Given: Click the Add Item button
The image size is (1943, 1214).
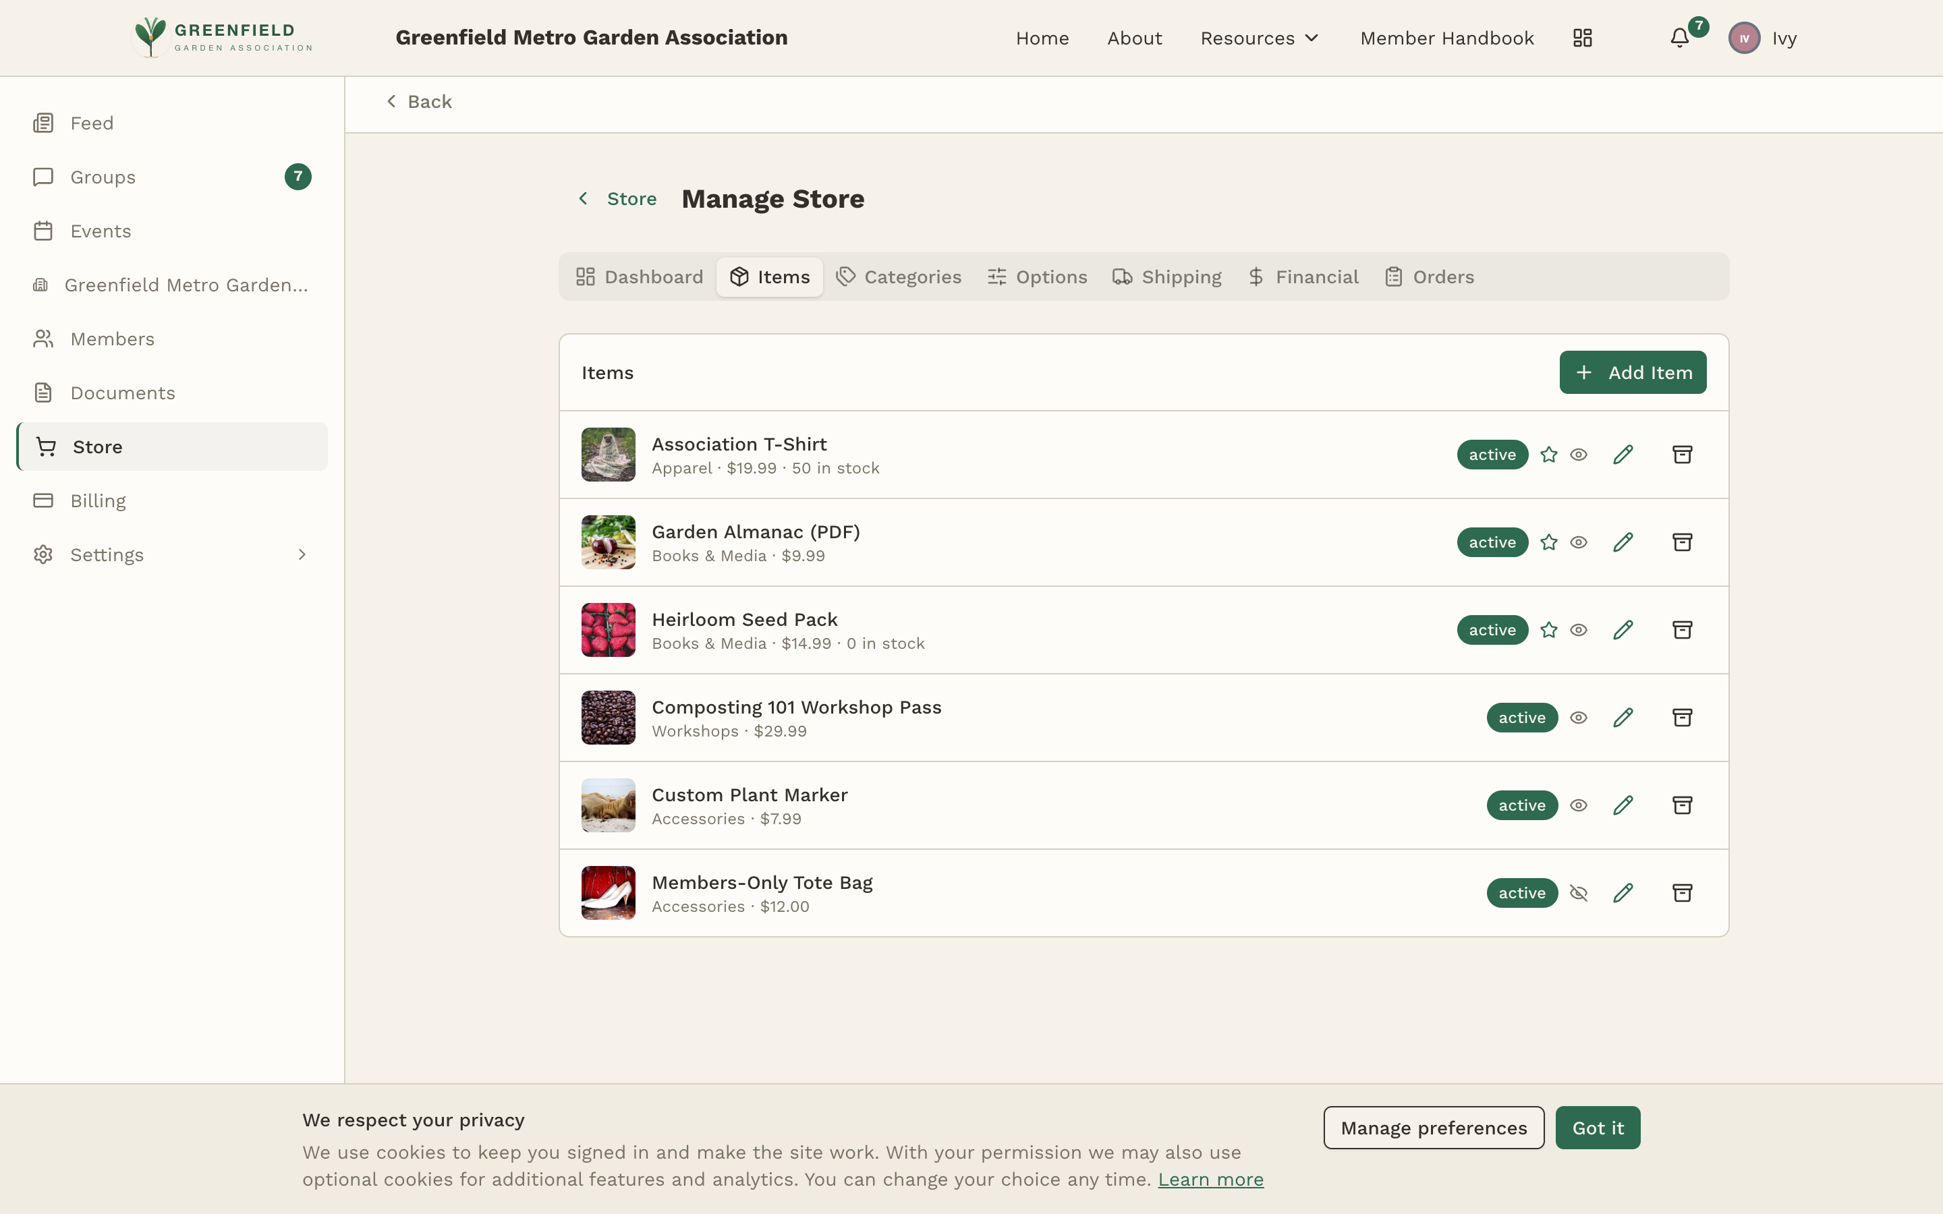Looking at the screenshot, I should point(1632,372).
